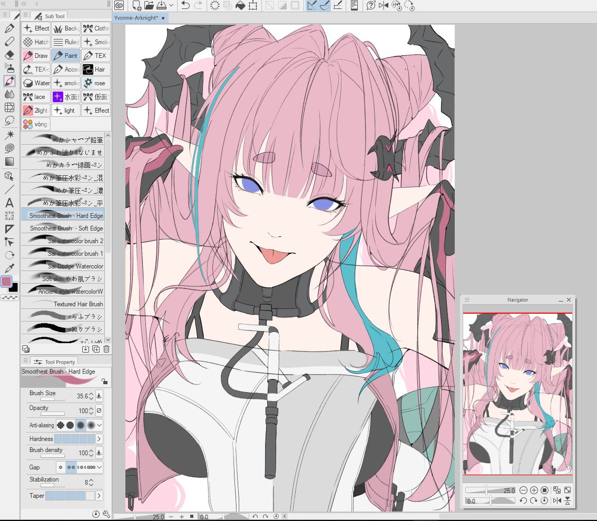Open the Clip Studio Tabmate smartphone icon
Viewport: 597px width, 521px height.
(354, 5)
